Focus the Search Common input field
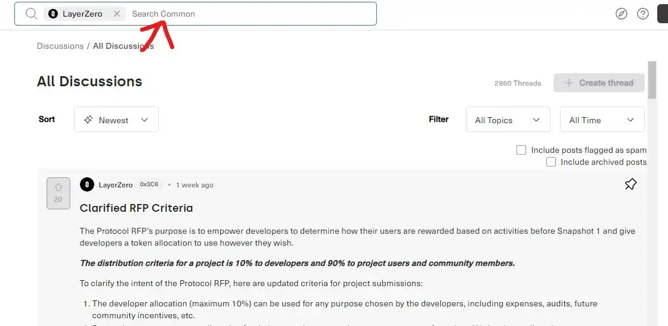 (250, 14)
